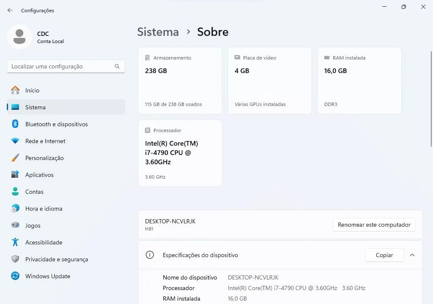Collapse Especificações do dispositivo chevron
The height and width of the screenshot is (304, 433).
(412, 255)
